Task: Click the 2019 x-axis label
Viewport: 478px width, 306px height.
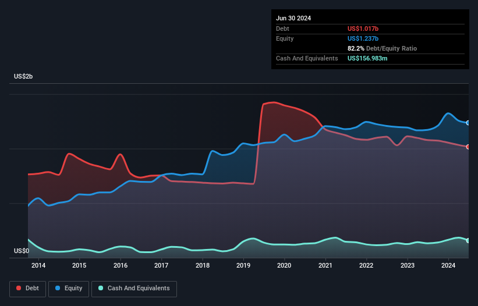Action: coord(243,265)
